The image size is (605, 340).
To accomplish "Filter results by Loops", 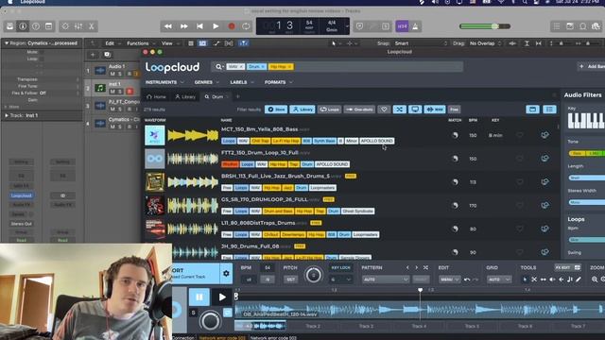I will tap(329, 110).
